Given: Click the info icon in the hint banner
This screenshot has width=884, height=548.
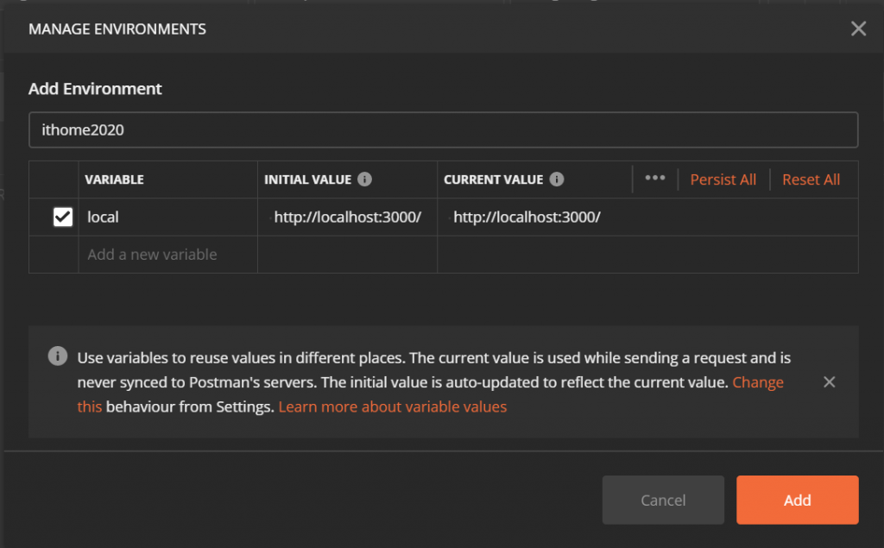Looking at the screenshot, I should 58,356.
